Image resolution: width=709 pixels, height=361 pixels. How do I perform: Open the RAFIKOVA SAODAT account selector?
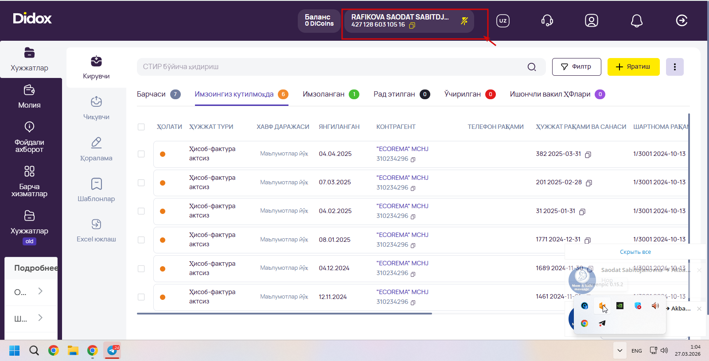pos(409,21)
